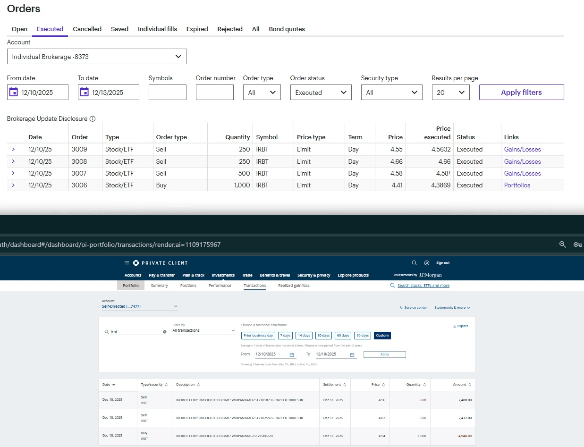Screen dimensions: 584x447
Task: Select the 90 days timeframe chip
Action: [x=362, y=336]
